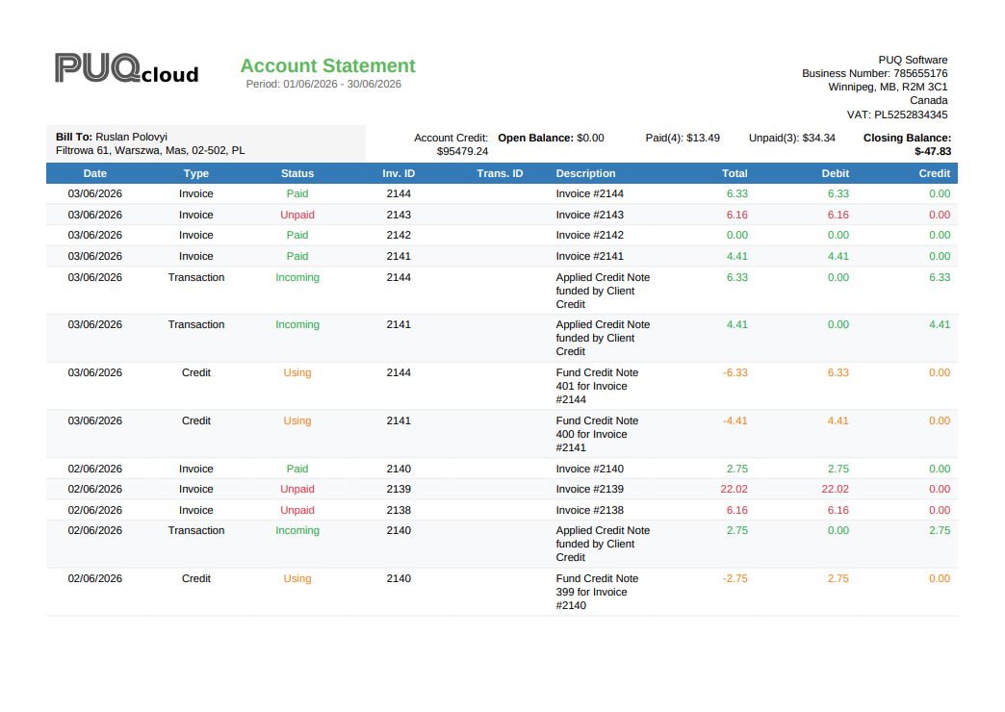Click Fund Credit Note 401 description

[598, 386]
